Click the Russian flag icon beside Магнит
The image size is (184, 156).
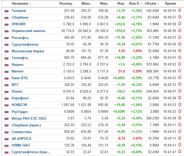tap(6, 72)
